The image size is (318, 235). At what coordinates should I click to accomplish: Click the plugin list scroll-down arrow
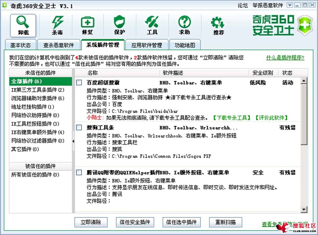click(x=304, y=210)
